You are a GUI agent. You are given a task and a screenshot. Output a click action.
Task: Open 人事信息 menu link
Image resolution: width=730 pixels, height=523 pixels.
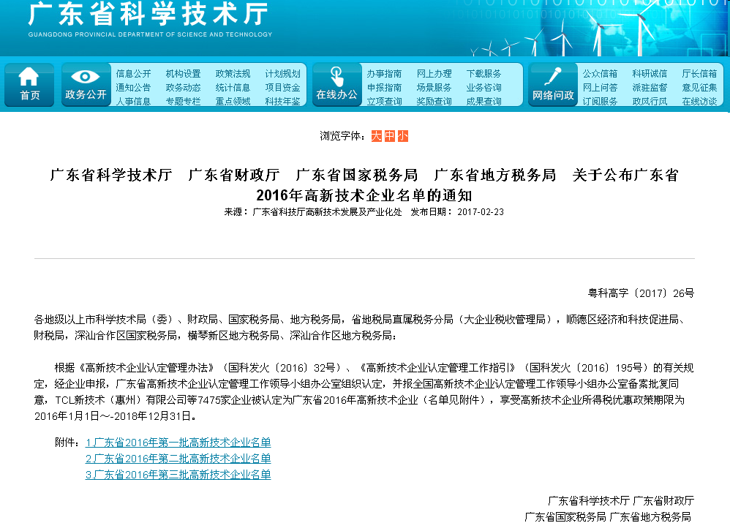(133, 102)
